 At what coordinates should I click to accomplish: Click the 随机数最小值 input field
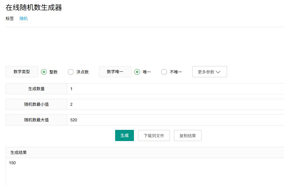pyautogui.click(x=176, y=104)
